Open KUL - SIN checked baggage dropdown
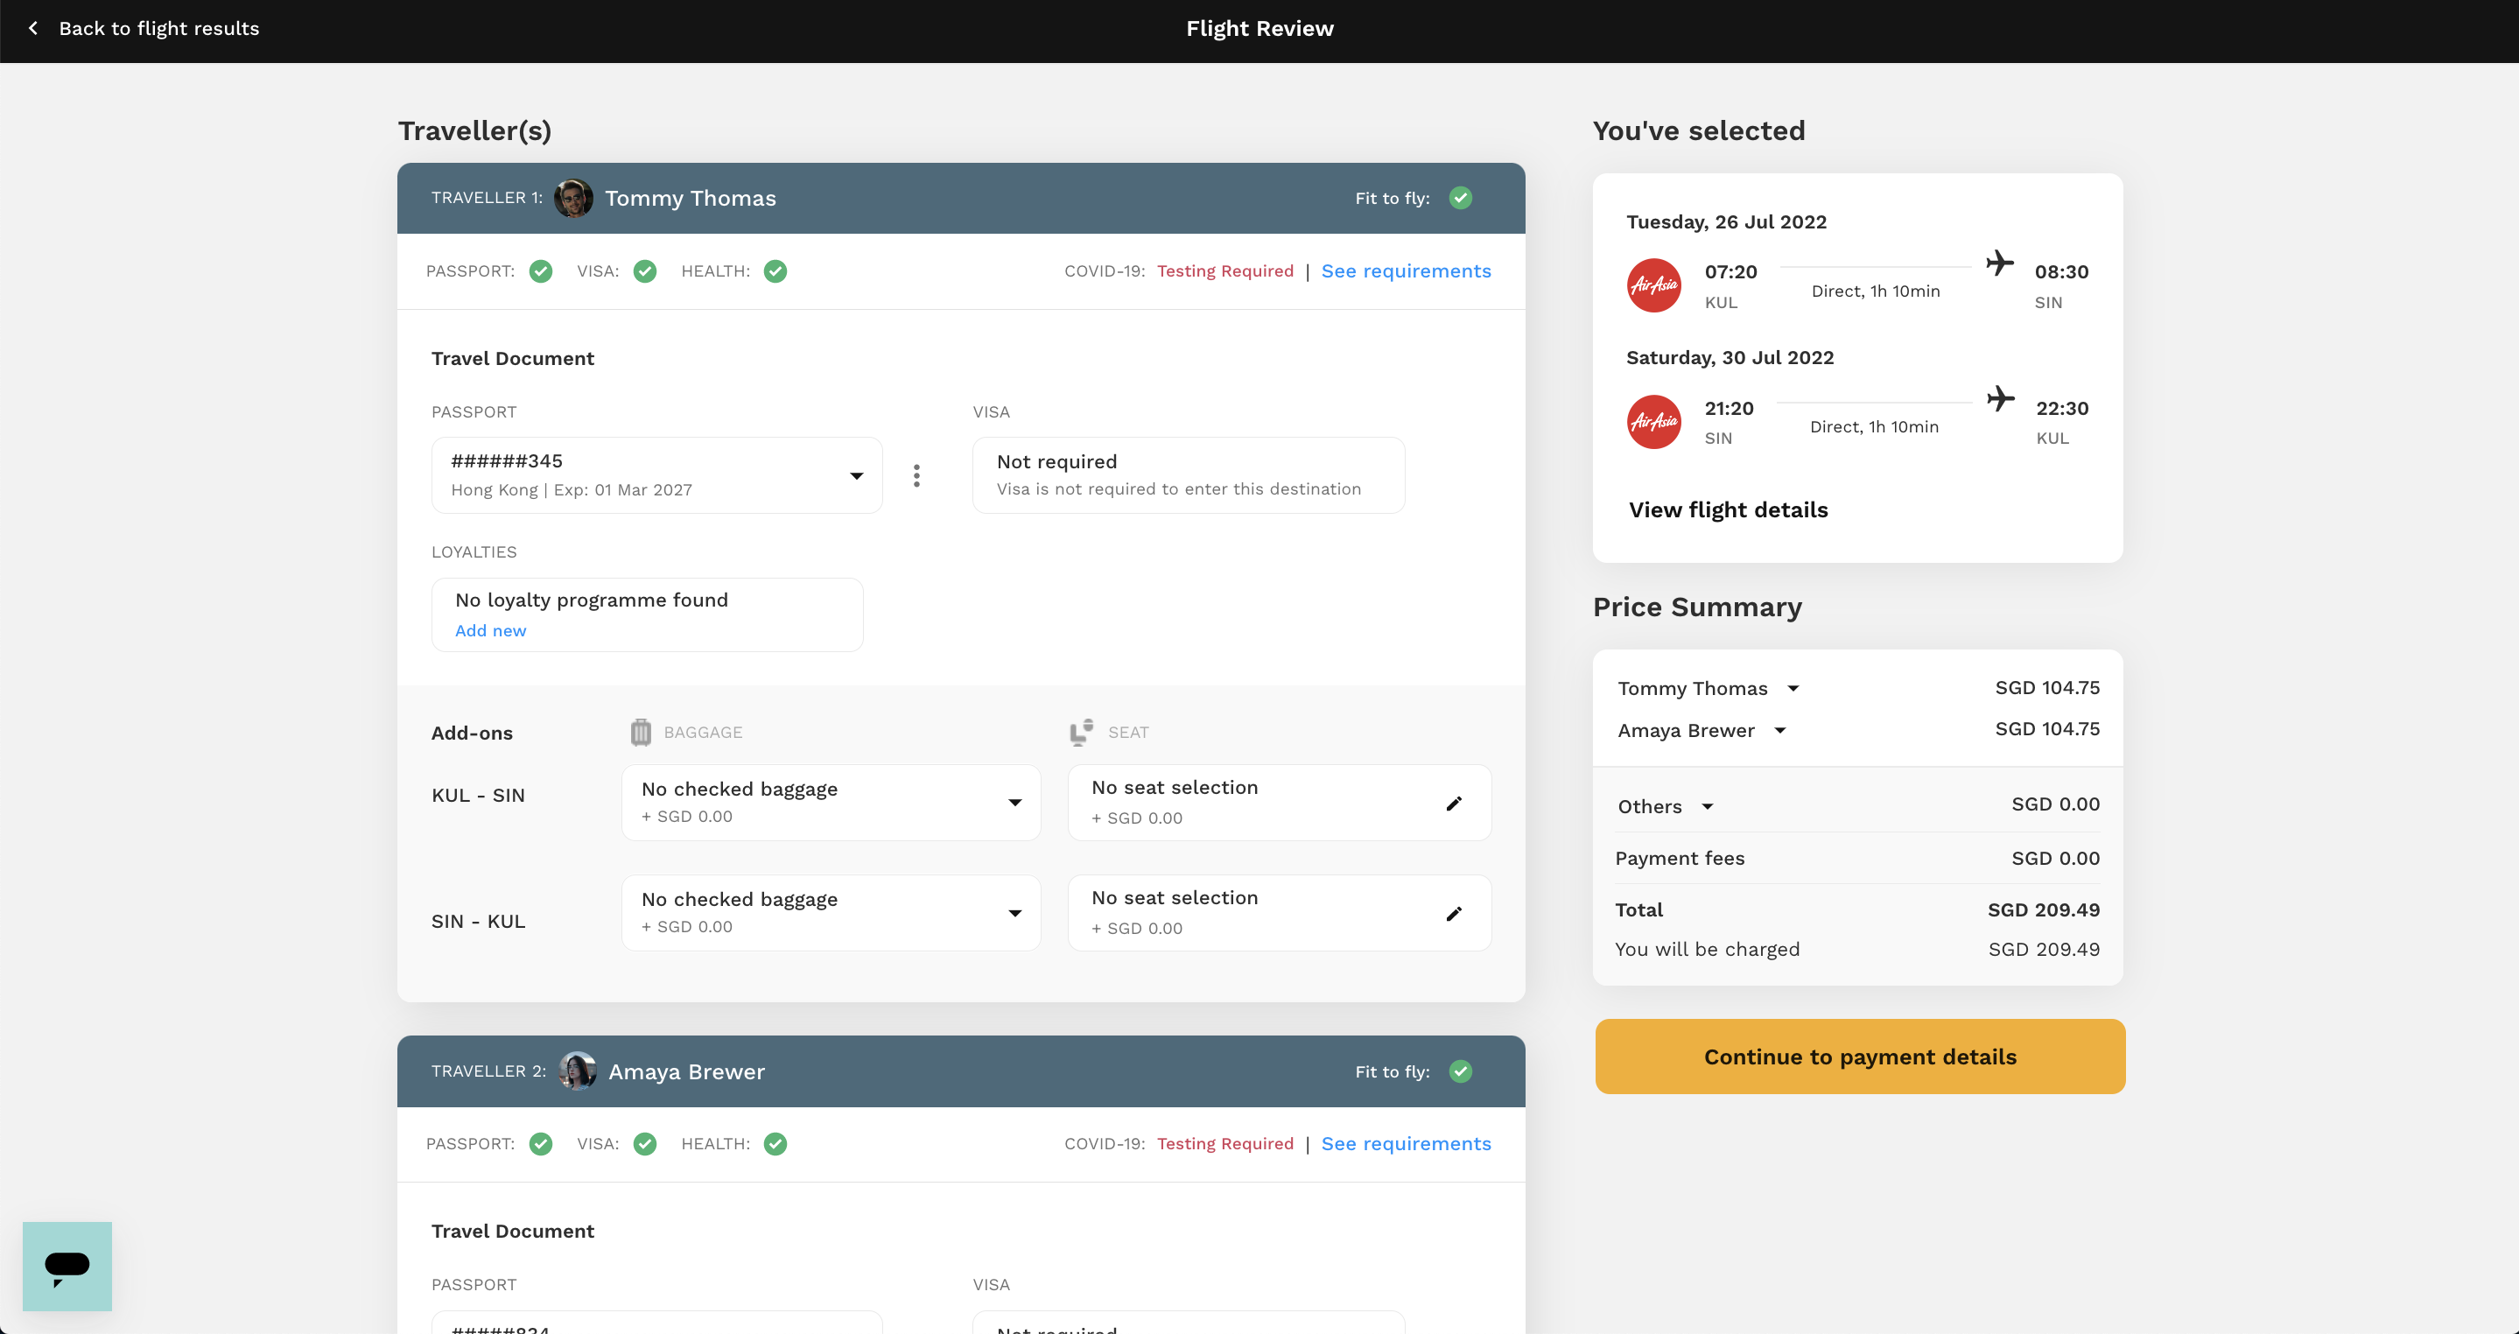Image resolution: width=2519 pixels, height=1334 pixels. (x=831, y=803)
